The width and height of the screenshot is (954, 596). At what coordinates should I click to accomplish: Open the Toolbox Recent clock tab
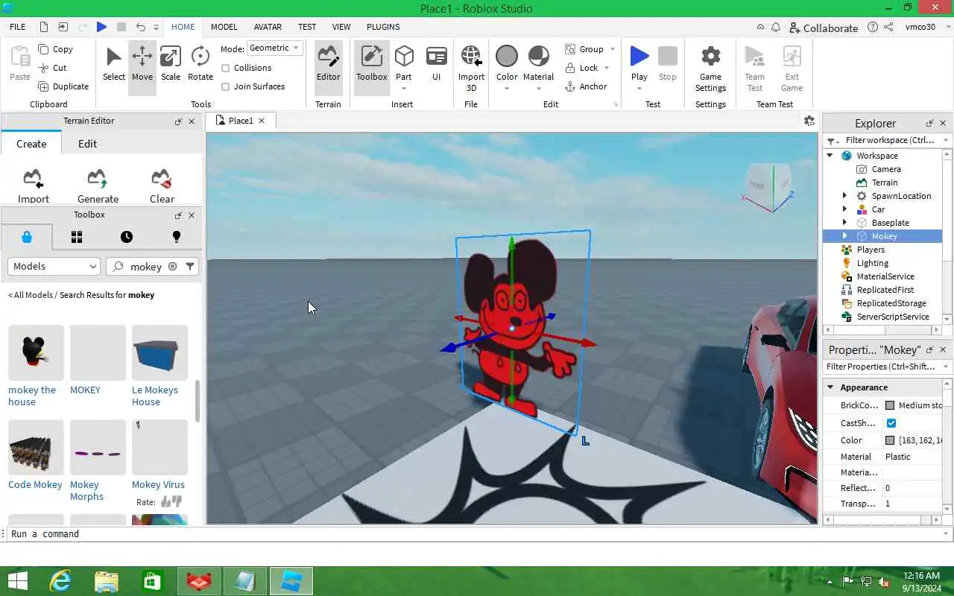(127, 237)
